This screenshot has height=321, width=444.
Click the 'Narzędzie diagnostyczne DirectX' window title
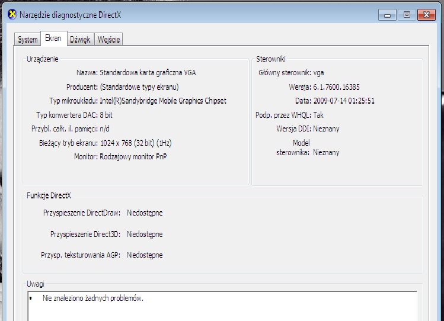70,15
